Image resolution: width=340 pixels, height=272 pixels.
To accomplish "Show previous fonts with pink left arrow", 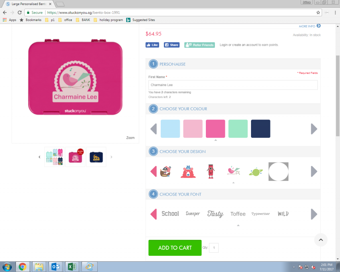I will pos(153,214).
